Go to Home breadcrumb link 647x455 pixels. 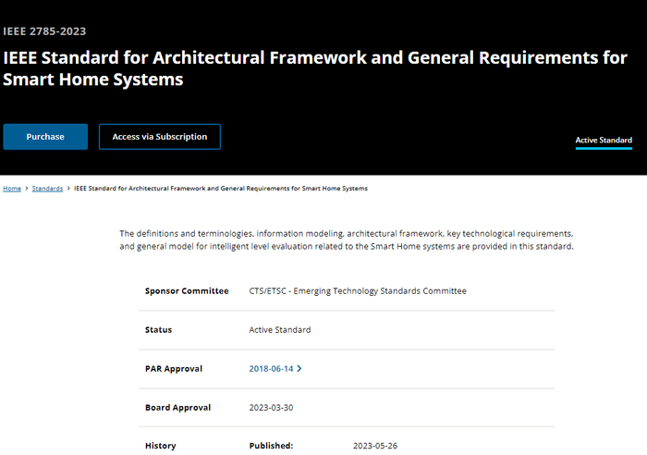coord(12,189)
